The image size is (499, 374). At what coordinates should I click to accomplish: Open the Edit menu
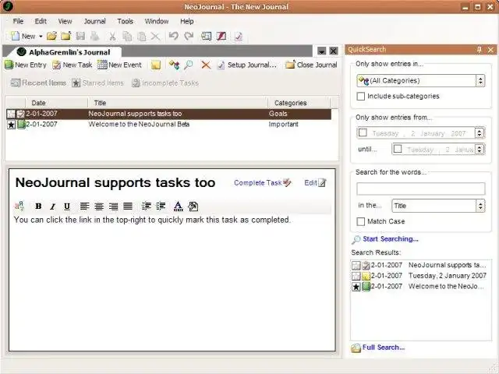click(x=41, y=21)
